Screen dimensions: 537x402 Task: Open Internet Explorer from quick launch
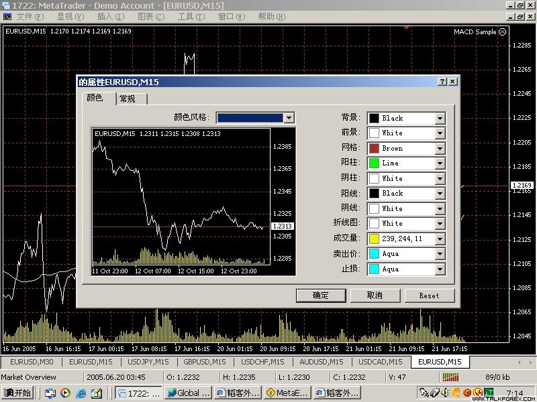pos(81,393)
